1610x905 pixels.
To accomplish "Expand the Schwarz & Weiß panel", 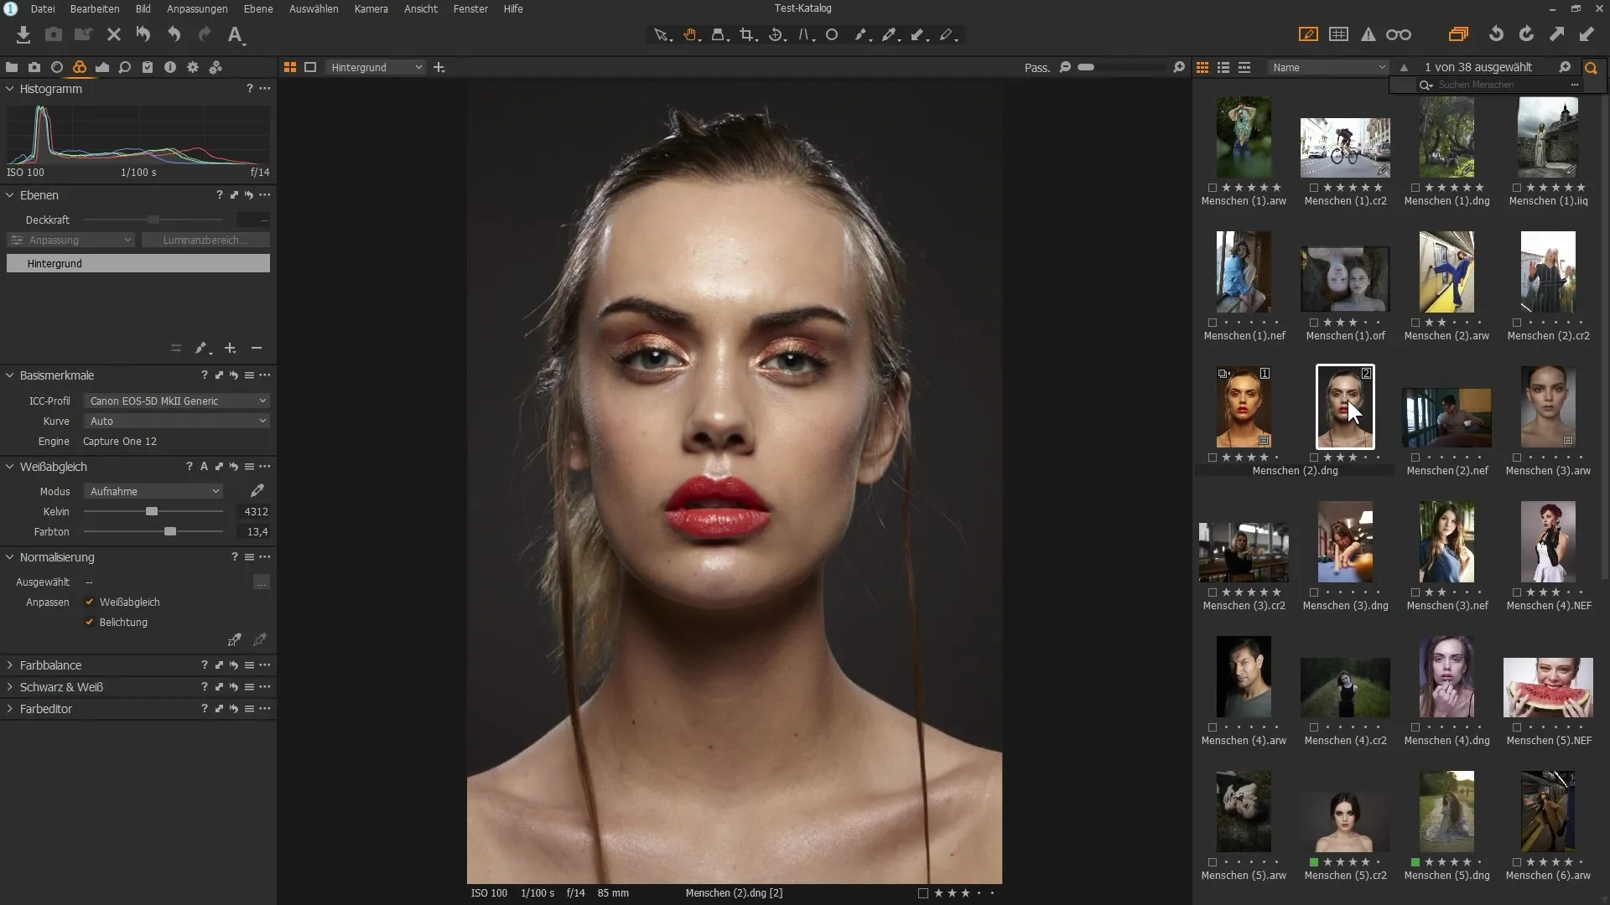I will pos(9,687).
